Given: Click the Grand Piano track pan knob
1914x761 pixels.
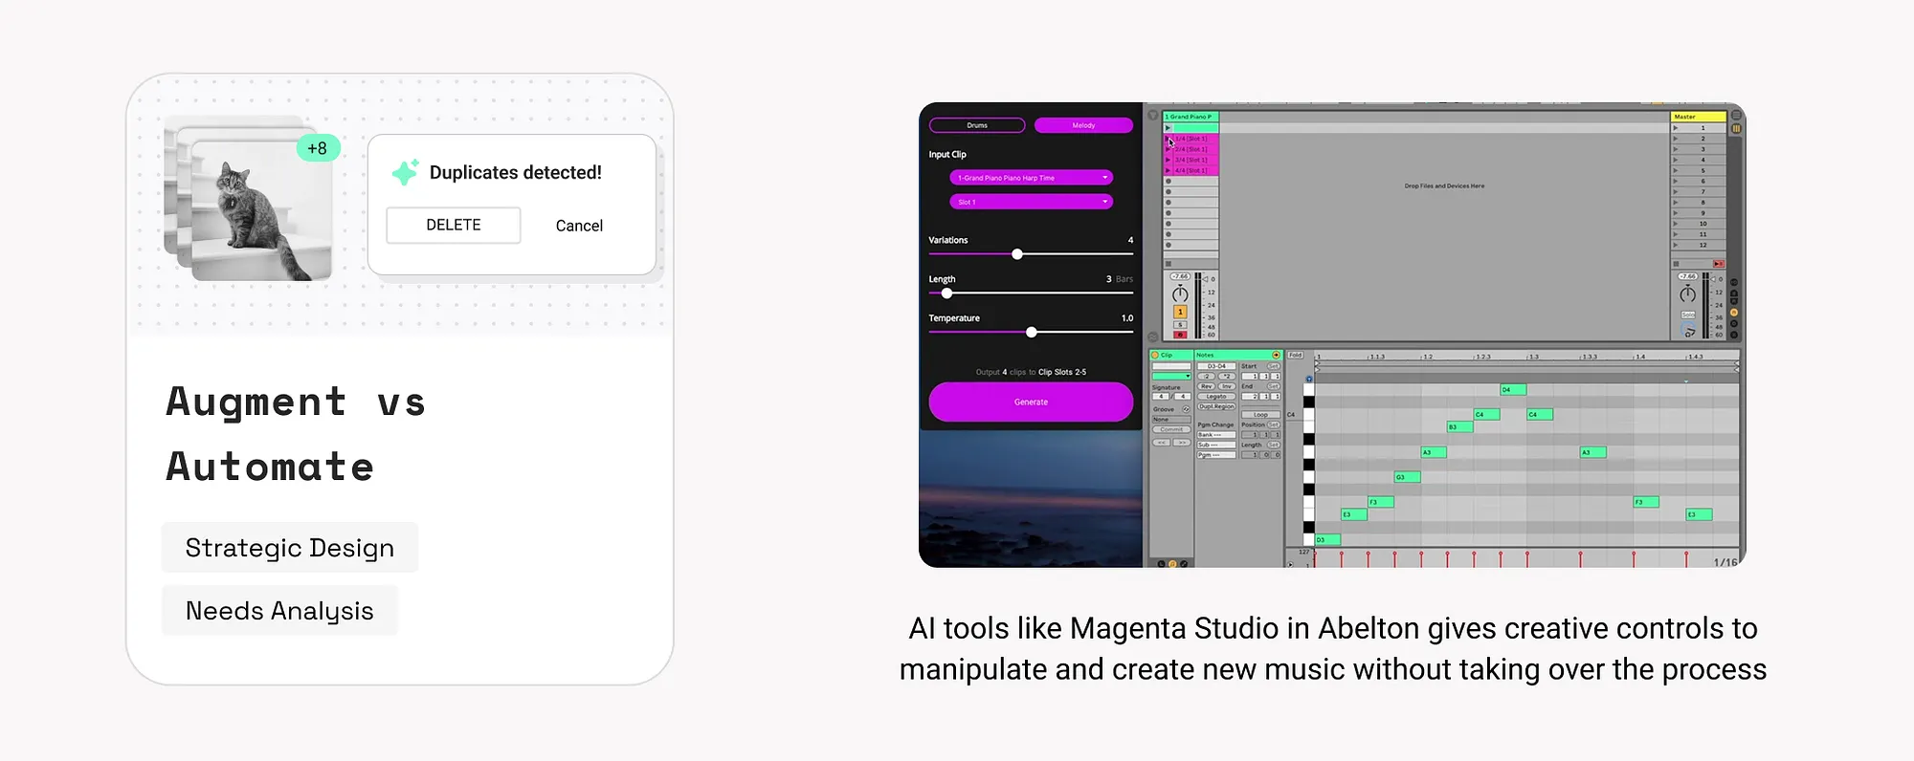Looking at the screenshot, I should pos(1180,294).
